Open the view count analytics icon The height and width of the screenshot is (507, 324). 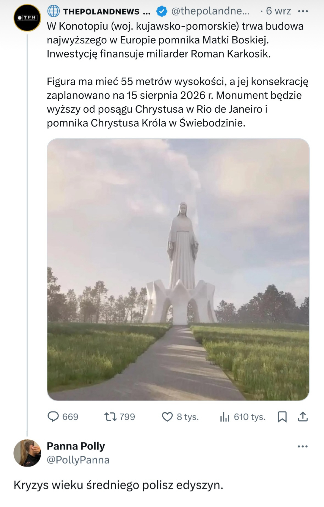click(225, 417)
